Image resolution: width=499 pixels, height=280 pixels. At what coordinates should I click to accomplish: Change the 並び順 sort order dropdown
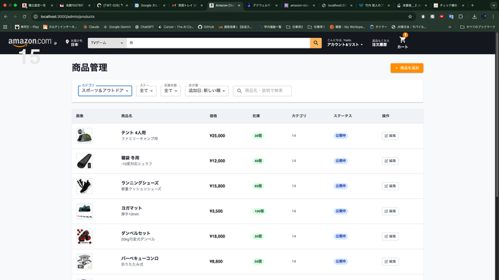207,91
